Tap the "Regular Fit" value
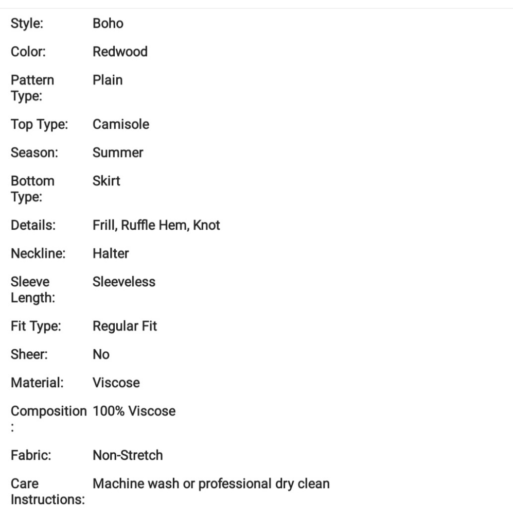The image size is (513, 515). [x=125, y=326]
